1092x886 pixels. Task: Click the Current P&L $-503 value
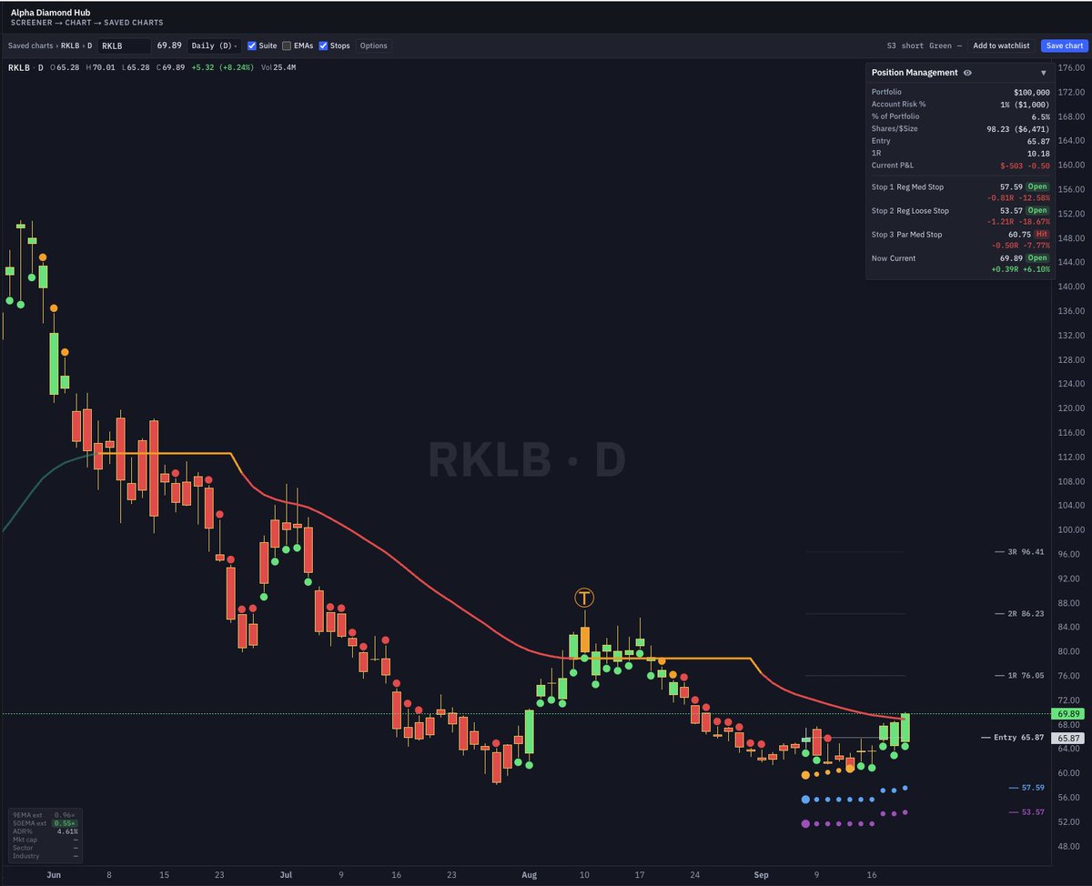click(1025, 164)
